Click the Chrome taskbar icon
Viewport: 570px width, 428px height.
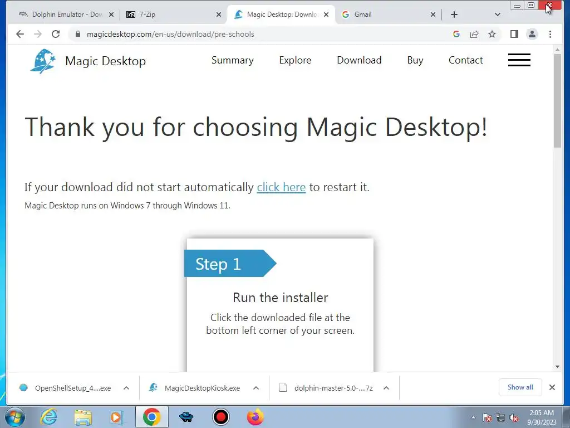[151, 417]
